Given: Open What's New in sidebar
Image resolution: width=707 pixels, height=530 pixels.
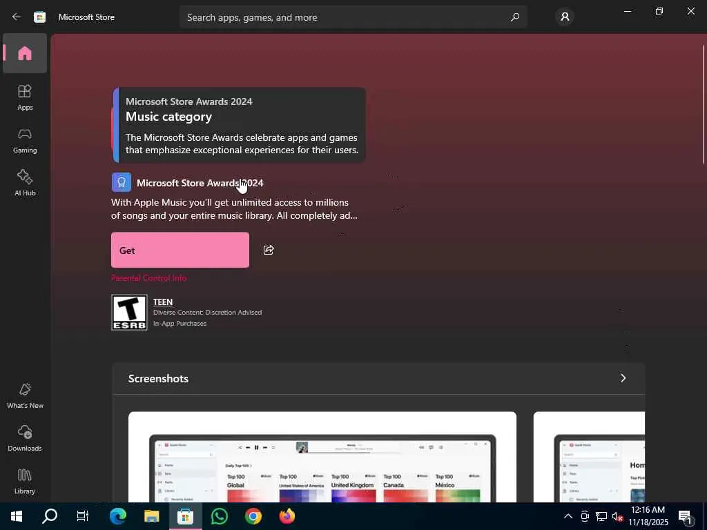Looking at the screenshot, I should click(x=25, y=395).
